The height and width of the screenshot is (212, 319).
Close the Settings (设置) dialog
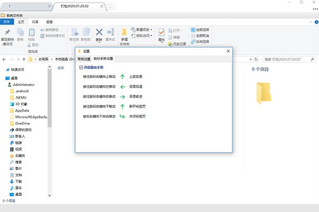tap(228, 51)
